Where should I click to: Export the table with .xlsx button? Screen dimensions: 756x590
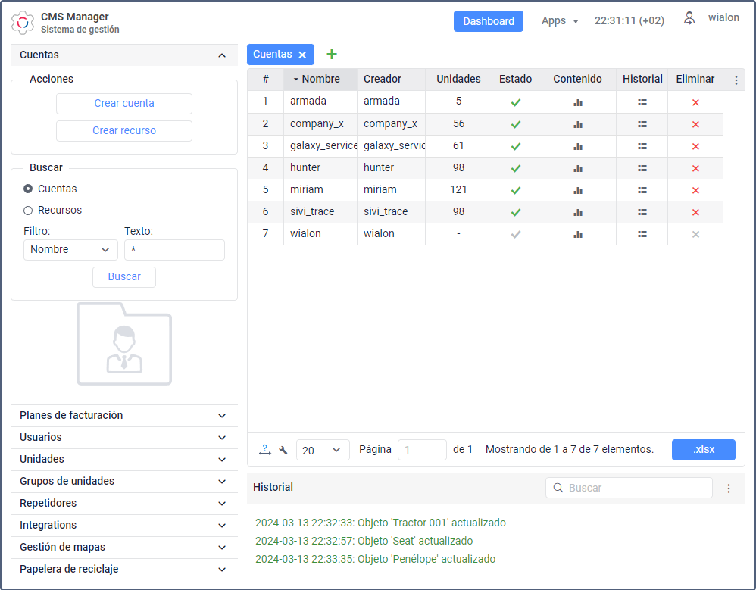coord(703,450)
